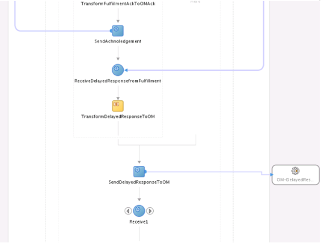Screen dimensions: 321x243
Task: Select the ReceiveDelayedResponsefromFulfillment receive icon
Action: (x=118, y=70)
